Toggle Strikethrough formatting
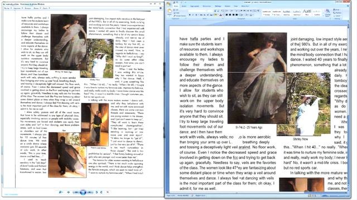 (x=201, y=15)
